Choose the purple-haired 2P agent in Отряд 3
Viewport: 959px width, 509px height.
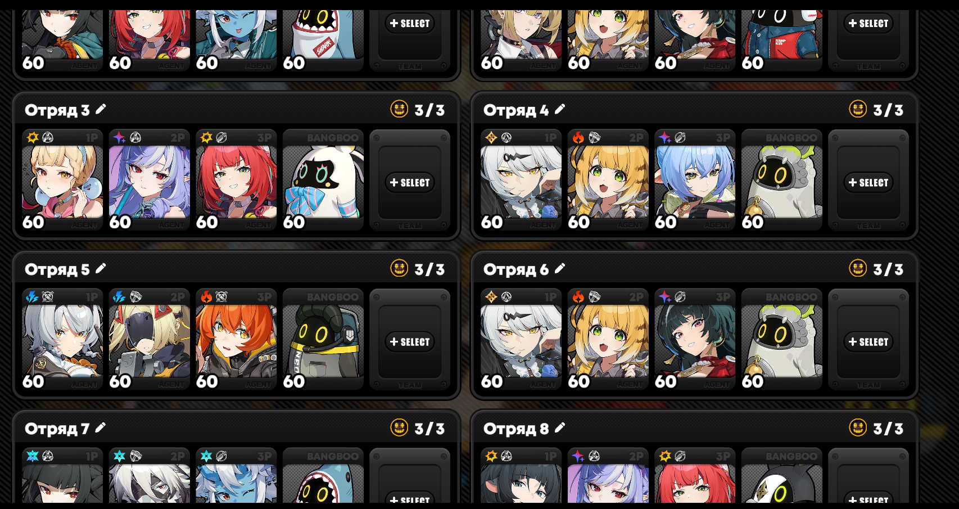click(150, 180)
